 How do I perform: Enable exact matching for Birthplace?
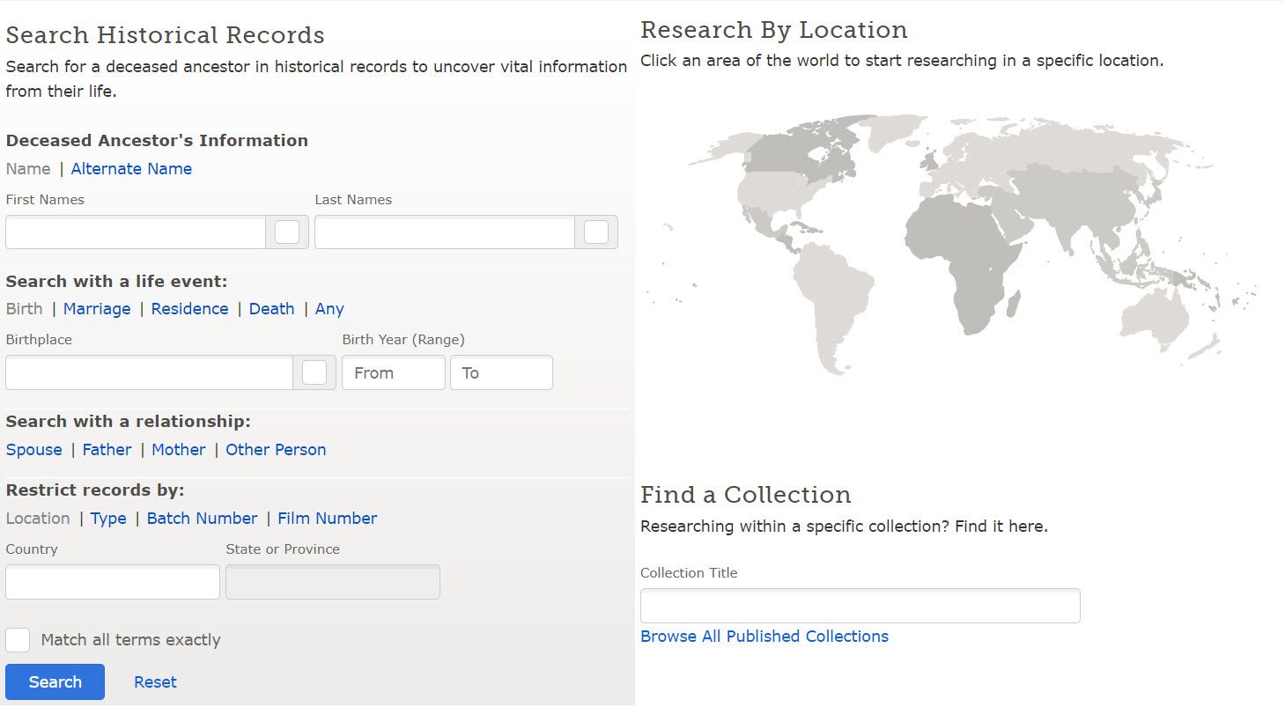tap(315, 372)
